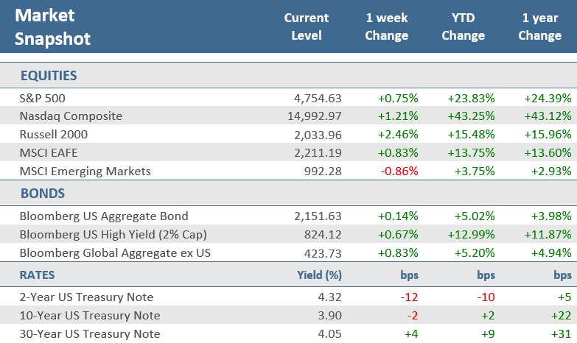The width and height of the screenshot is (577, 343).
Task: Click 10-Year Treasury yield 3.90
Action: click(x=329, y=316)
